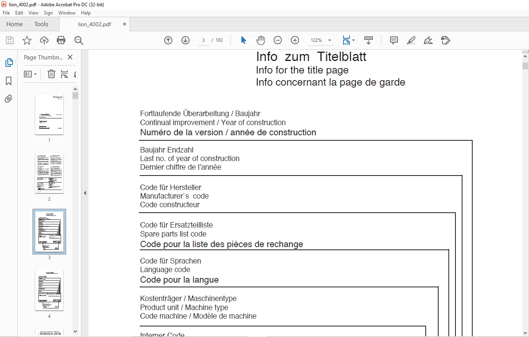This screenshot has width=529, height=337.
Task: Click the sign document pen icon
Action: 428,40
